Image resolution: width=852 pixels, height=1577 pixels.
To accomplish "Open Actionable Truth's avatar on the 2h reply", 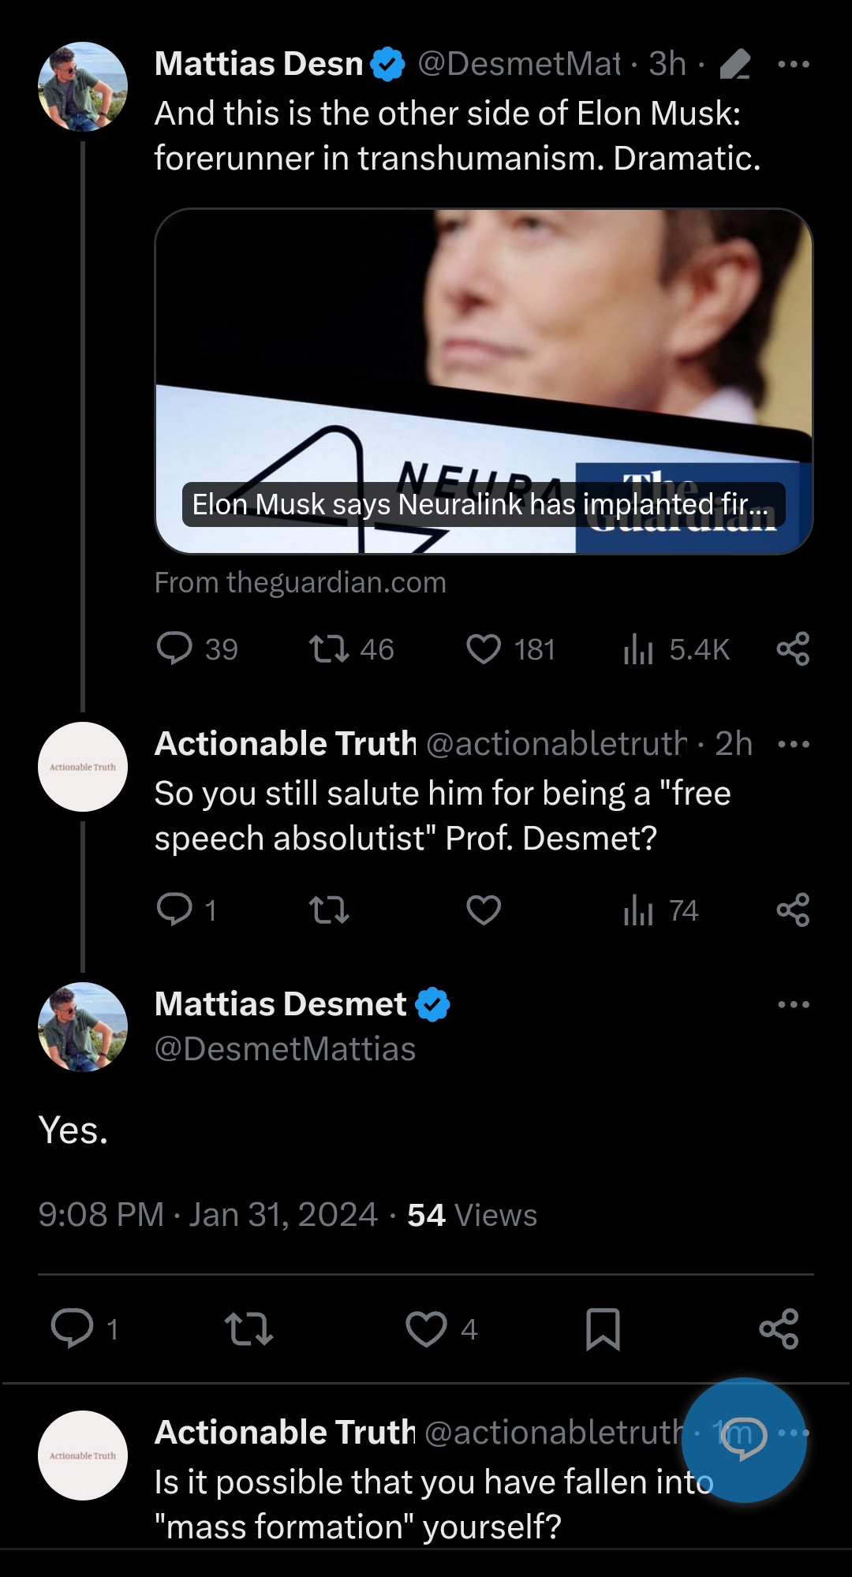I will [83, 767].
